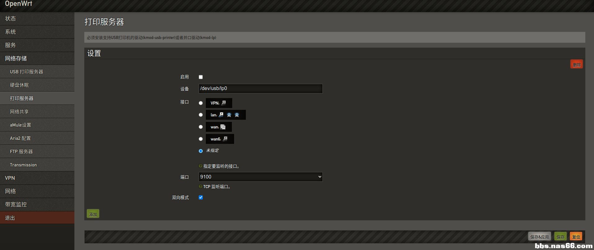Click the 设备 path input field
Viewport: 594px width, 250px height.
[x=260, y=88]
